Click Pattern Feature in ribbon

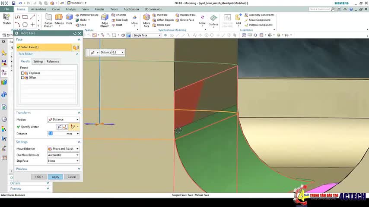[x=87, y=15]
